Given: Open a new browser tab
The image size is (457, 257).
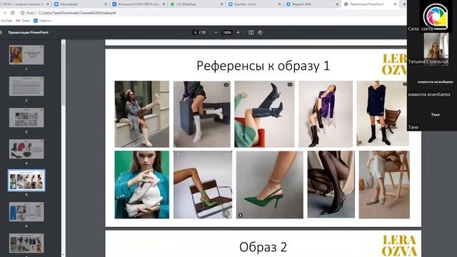Looking at the screenshot, I should (x=404, y=4).
